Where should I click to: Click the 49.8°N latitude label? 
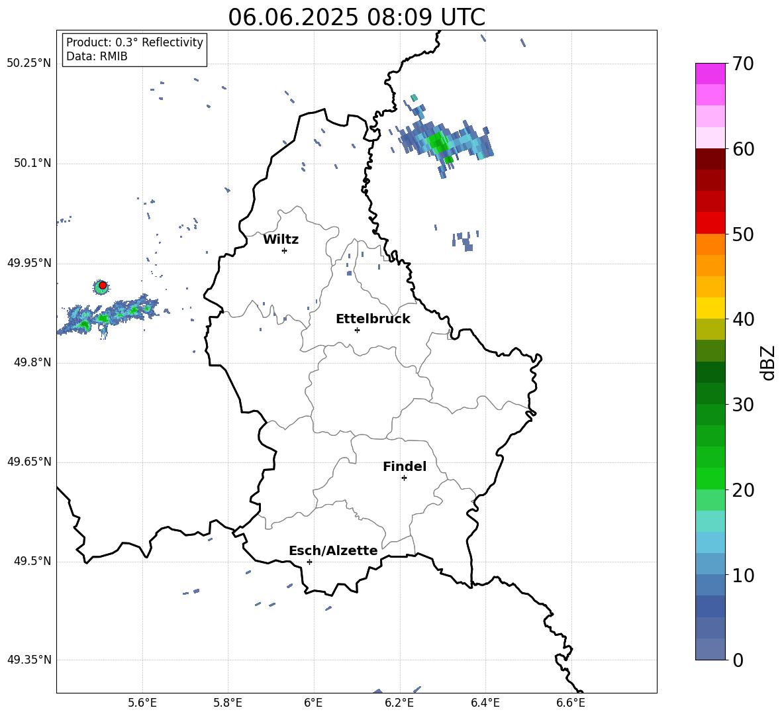[32, 362]
